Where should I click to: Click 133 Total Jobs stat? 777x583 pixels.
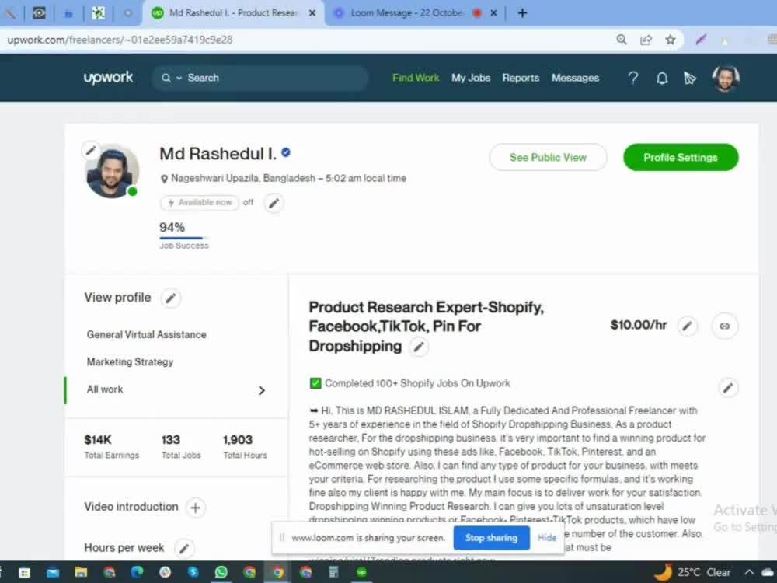pyautogui.click(x=181, y=447)
